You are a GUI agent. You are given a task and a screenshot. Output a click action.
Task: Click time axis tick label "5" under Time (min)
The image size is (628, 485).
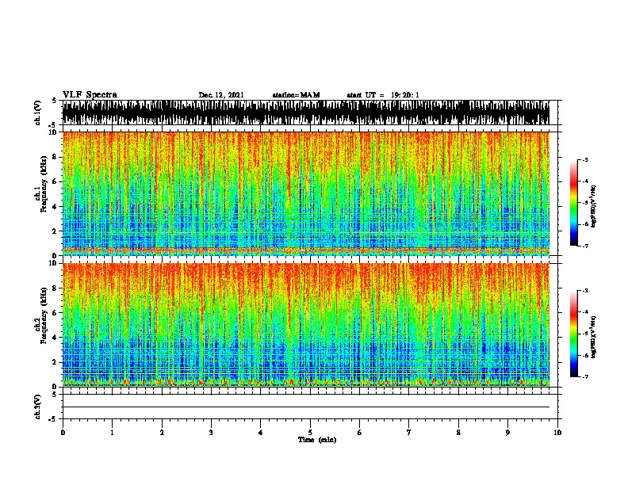pyautogui.click(x=310, y=433)
